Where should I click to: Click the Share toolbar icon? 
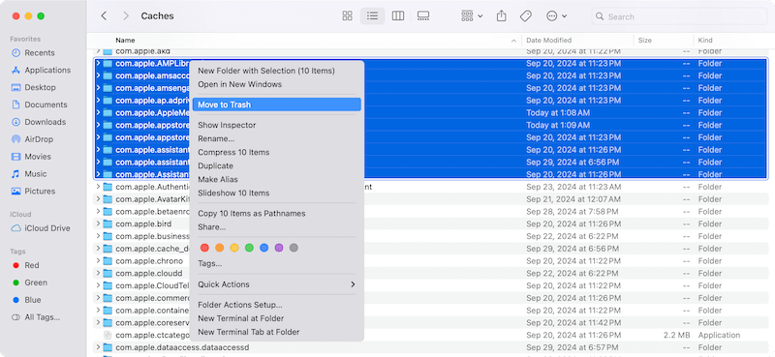click(x=501, y=16)
